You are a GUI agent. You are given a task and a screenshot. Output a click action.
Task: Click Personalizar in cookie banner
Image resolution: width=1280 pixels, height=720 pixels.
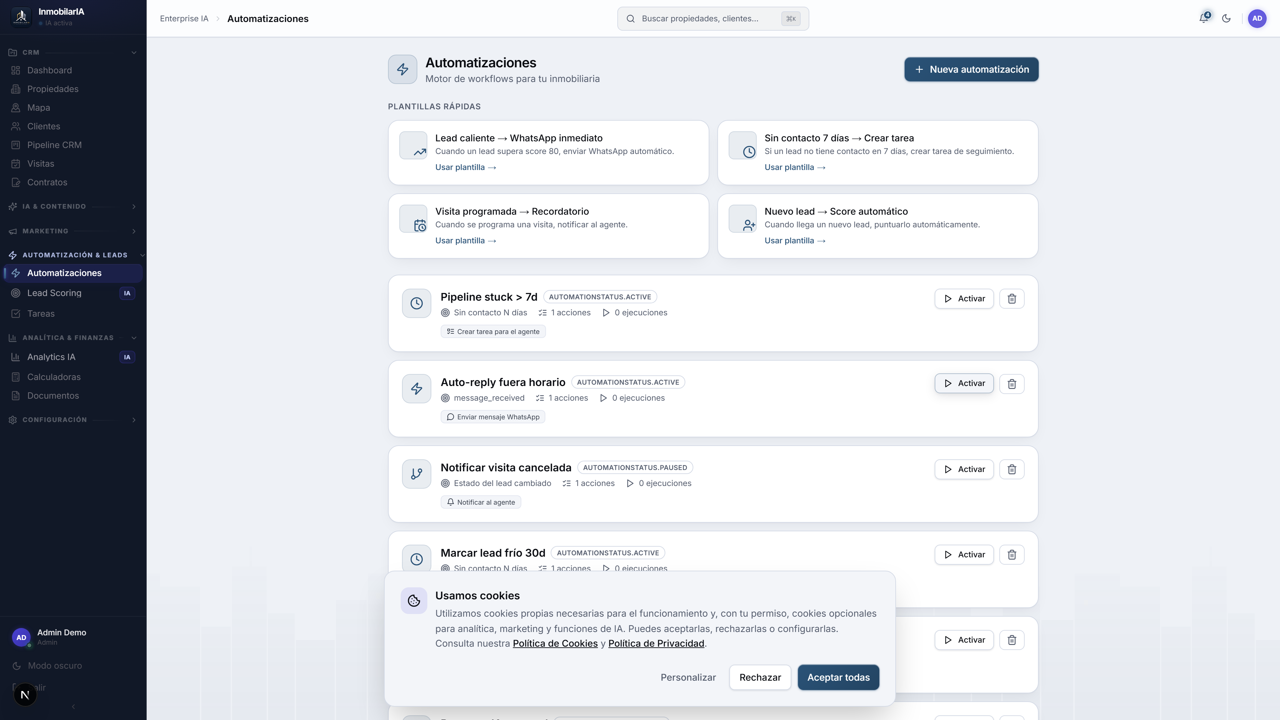coord(688,677)
